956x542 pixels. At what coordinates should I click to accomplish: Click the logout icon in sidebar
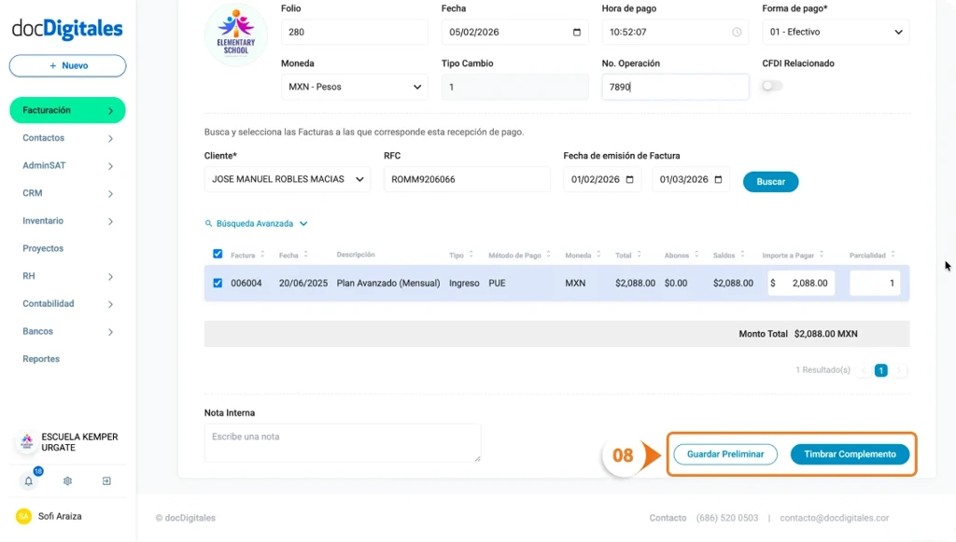click(106, 481)
